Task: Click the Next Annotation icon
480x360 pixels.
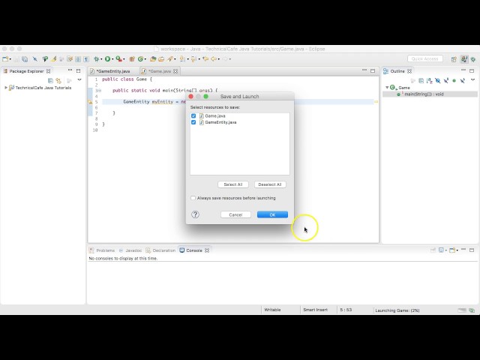Action: click(182, 59)
